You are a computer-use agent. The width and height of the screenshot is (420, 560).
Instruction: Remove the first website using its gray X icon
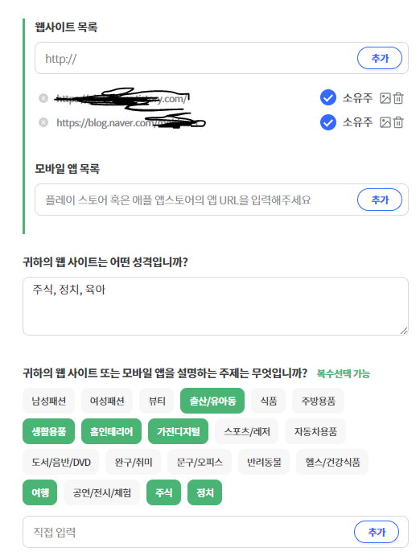(x=43, y=98)
